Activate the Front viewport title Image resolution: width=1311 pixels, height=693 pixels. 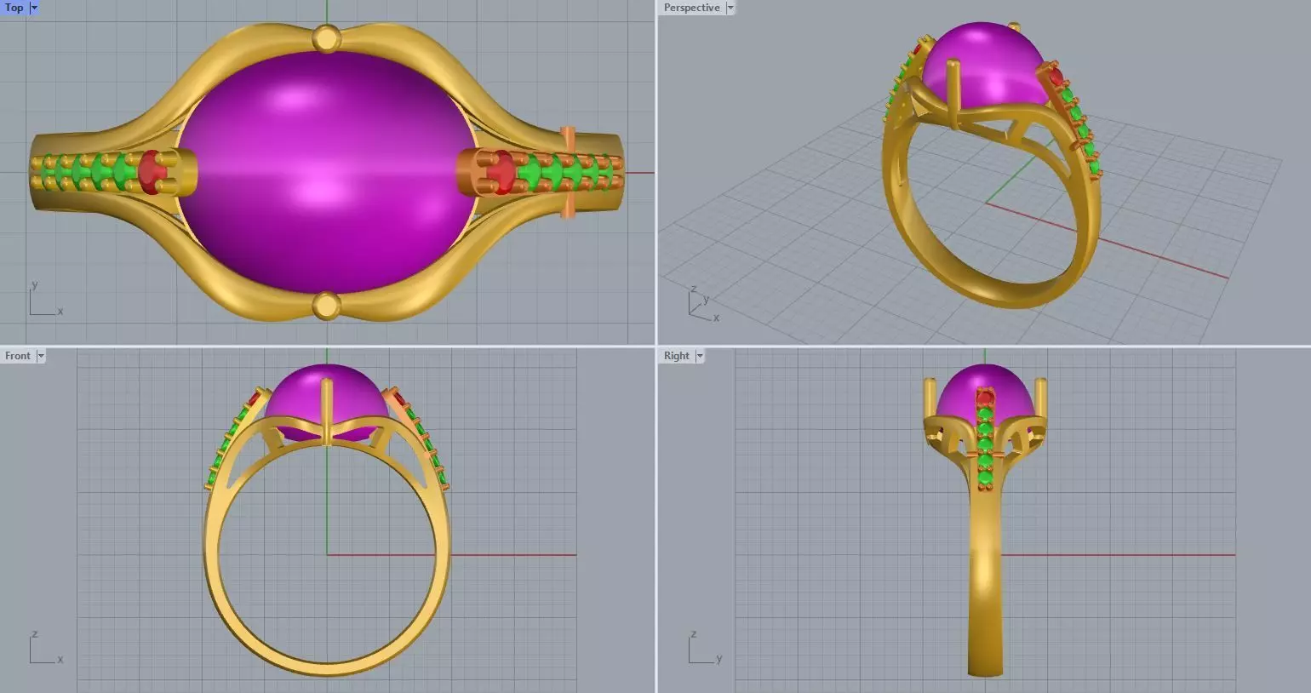17,356
